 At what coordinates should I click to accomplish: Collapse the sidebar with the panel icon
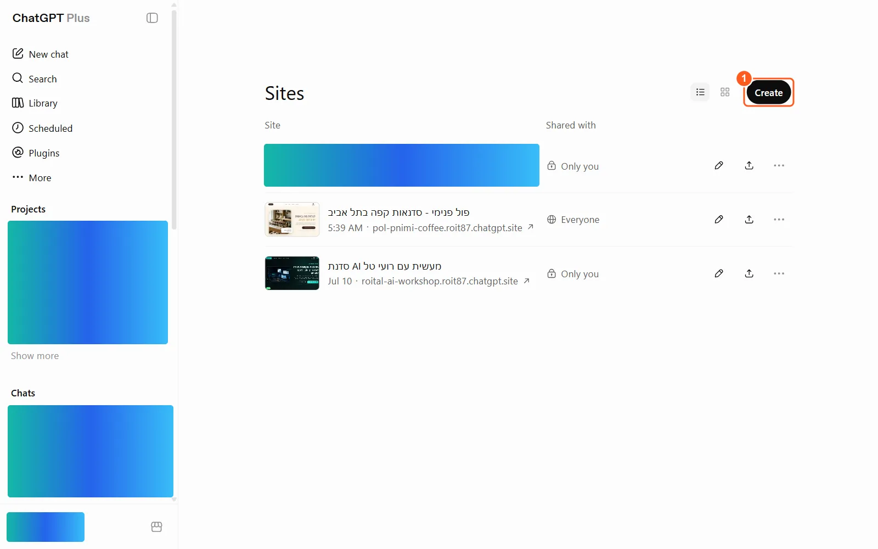point(152,18)
